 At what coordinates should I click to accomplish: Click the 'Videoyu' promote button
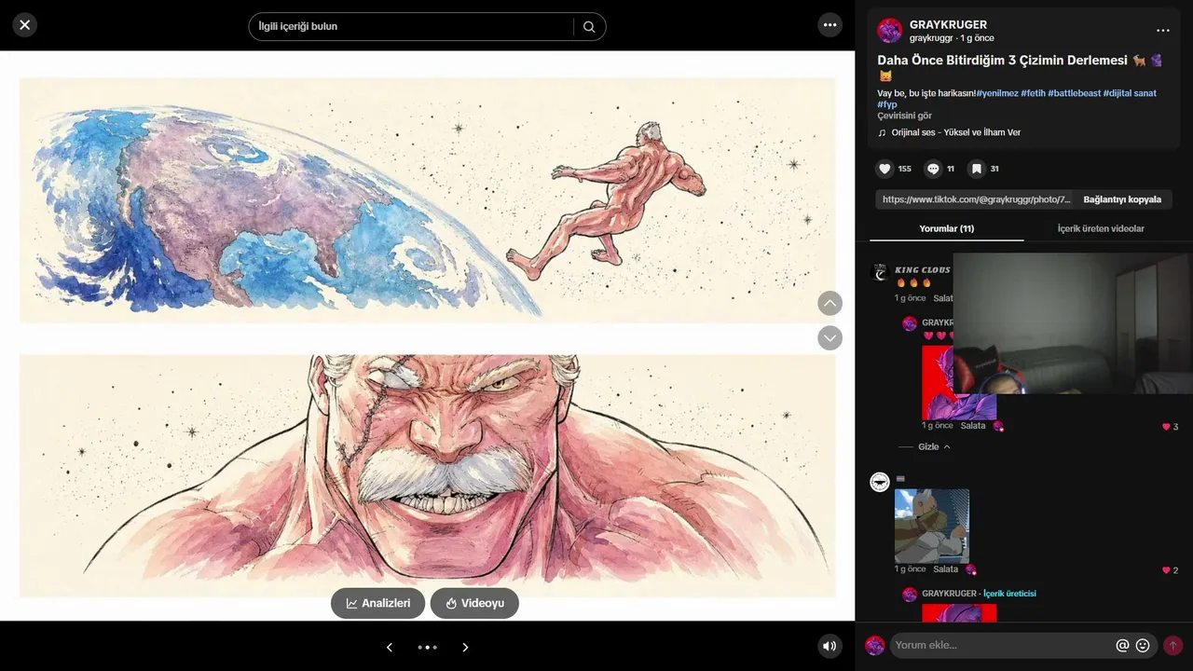click(474, 603)
